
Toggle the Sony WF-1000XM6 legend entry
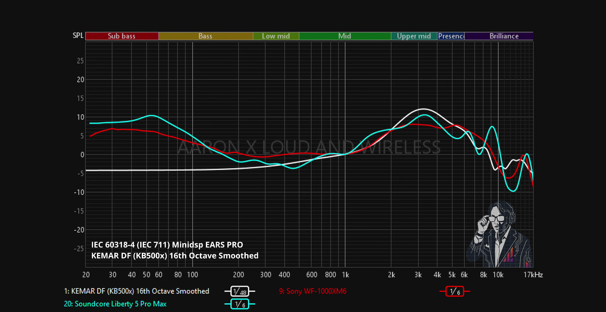tap(313, 291)
